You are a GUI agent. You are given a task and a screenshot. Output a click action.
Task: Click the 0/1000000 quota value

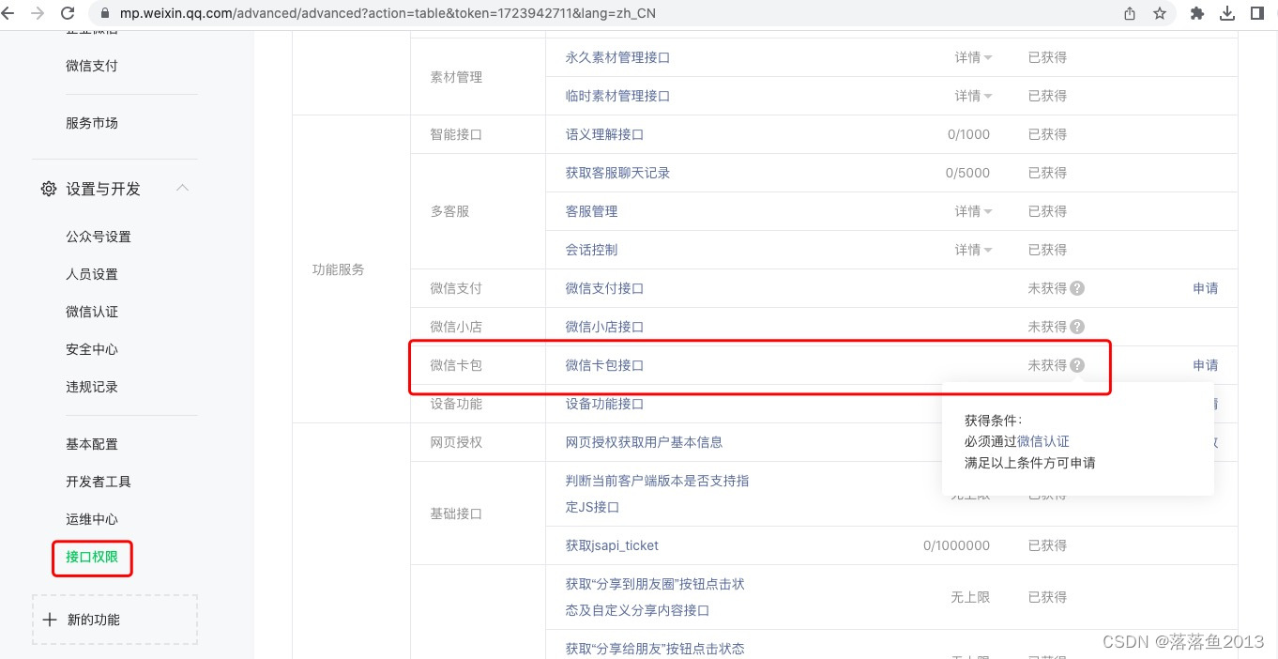(956, 545)
